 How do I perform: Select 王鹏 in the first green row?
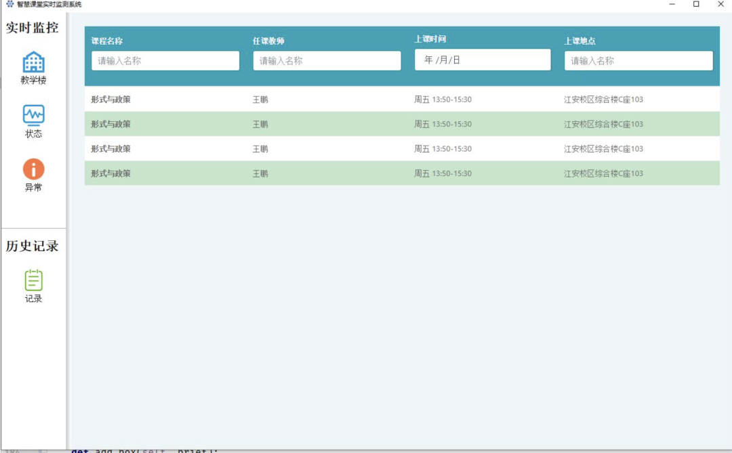260,124
